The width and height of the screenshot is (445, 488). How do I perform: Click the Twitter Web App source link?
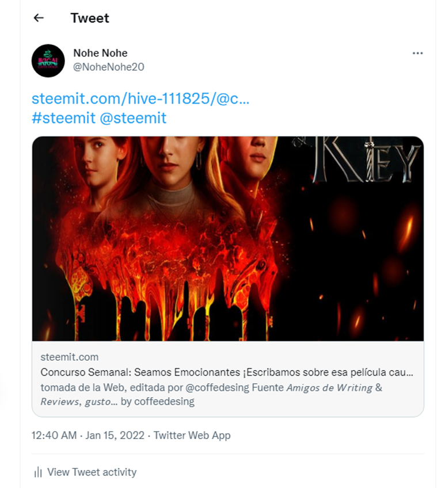(x=192, y=435)
